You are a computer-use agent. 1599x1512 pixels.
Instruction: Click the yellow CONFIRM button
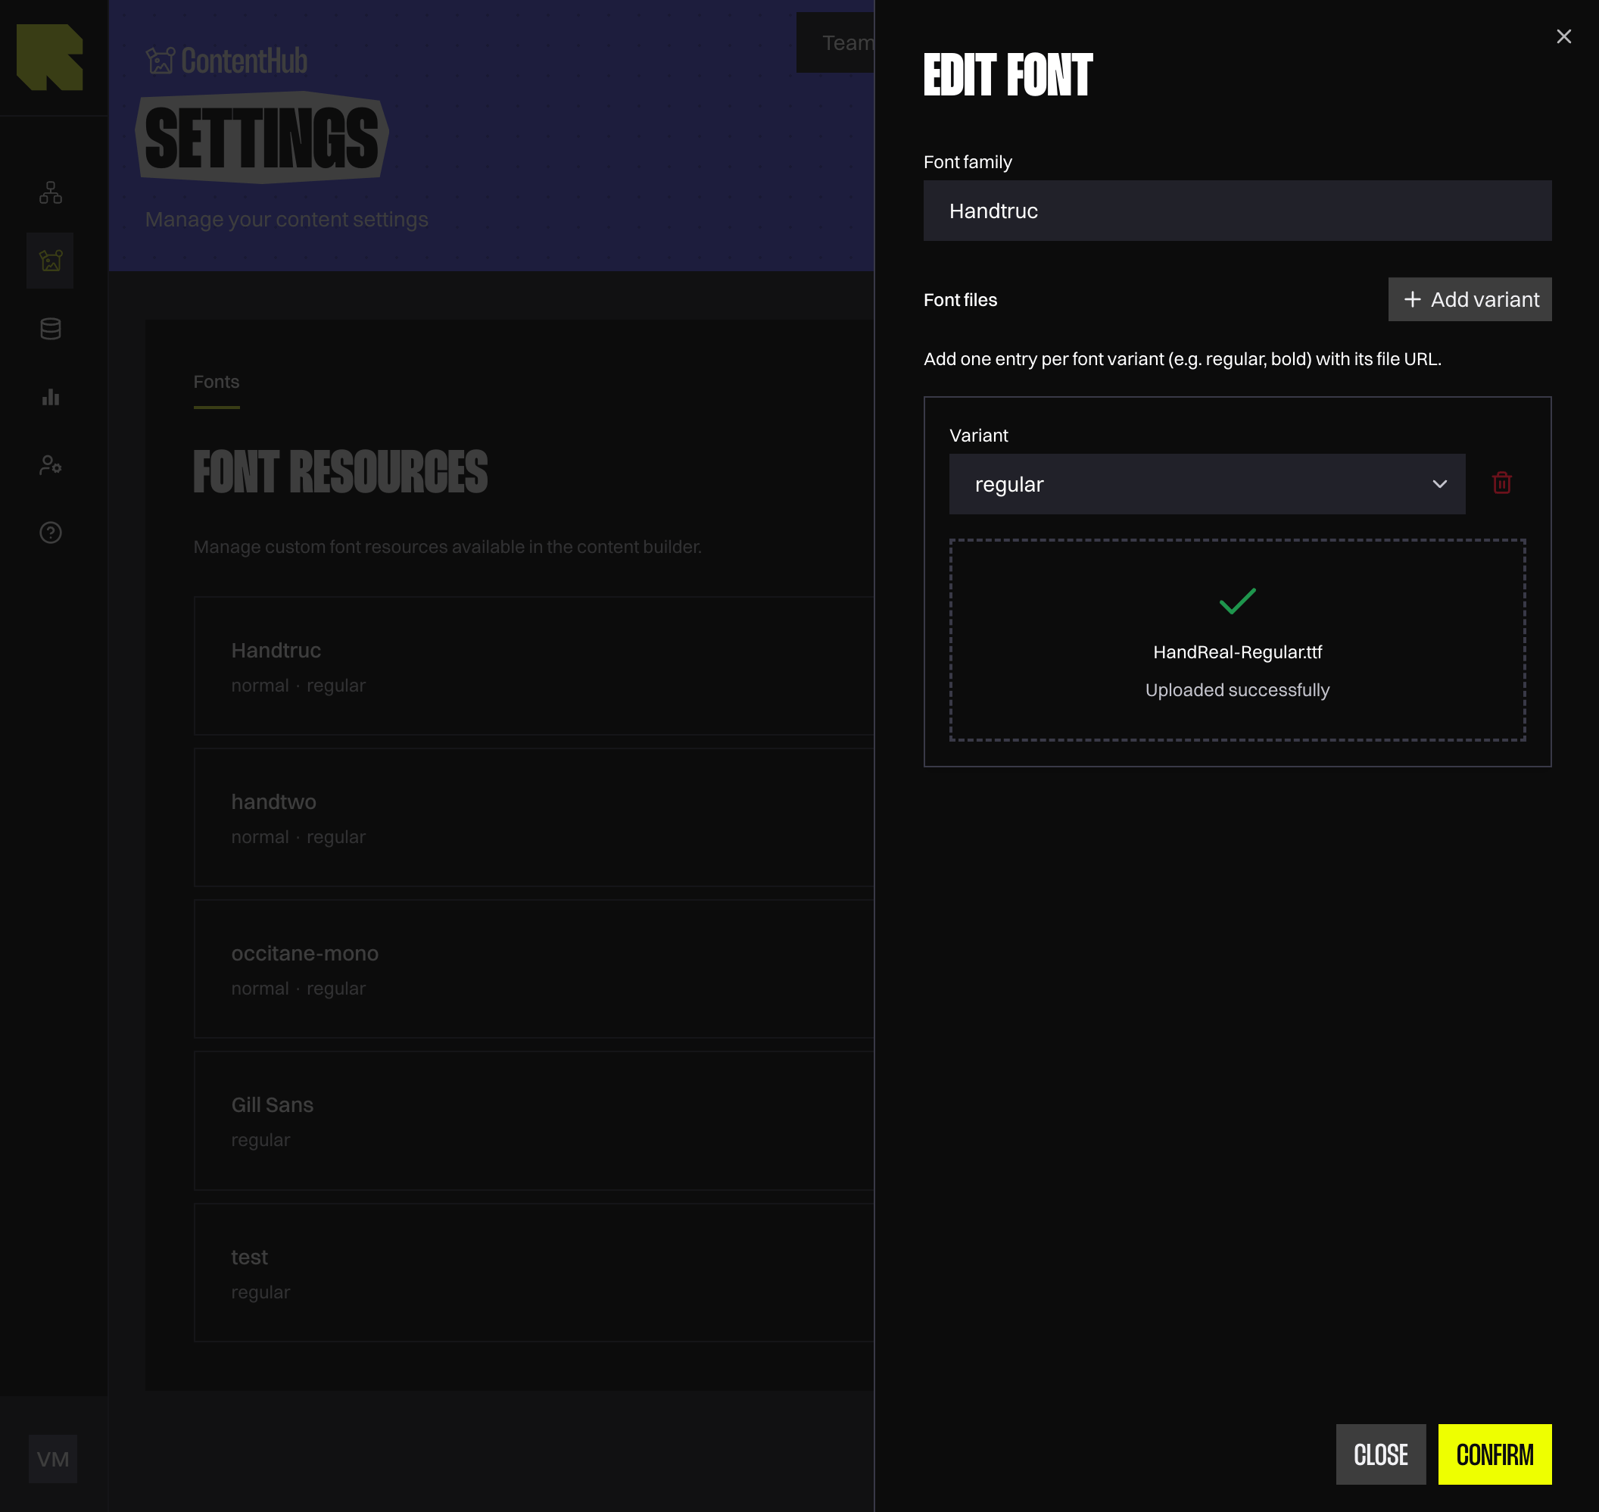click(x=1495, y=1454)
